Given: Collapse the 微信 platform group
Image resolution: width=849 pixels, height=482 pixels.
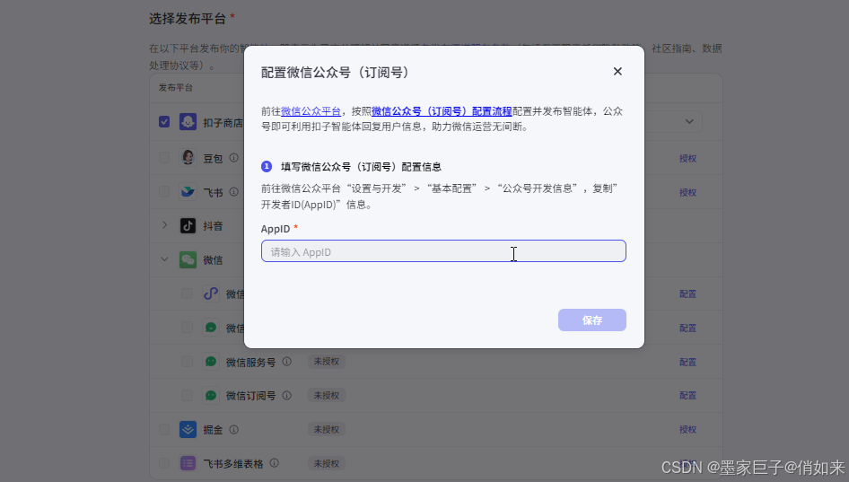Looking at the screenshot, I should pyautogui.click(x=164, y=259).
